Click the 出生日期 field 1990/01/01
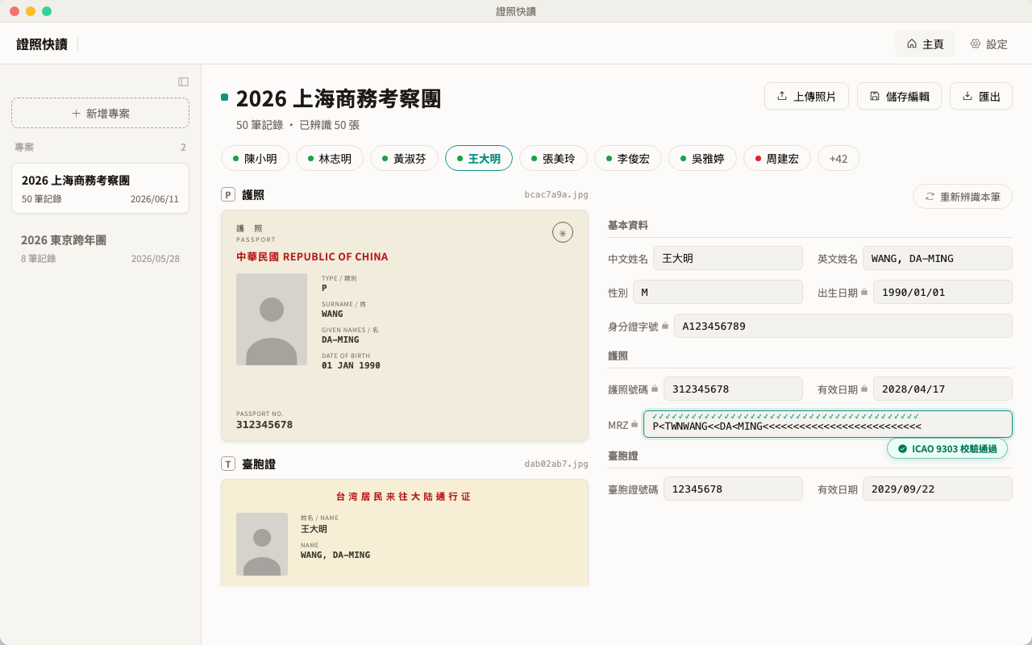Screen dimensions: 1032x645 point(943,292)
